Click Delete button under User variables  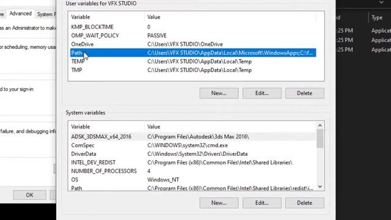[305, 94]
